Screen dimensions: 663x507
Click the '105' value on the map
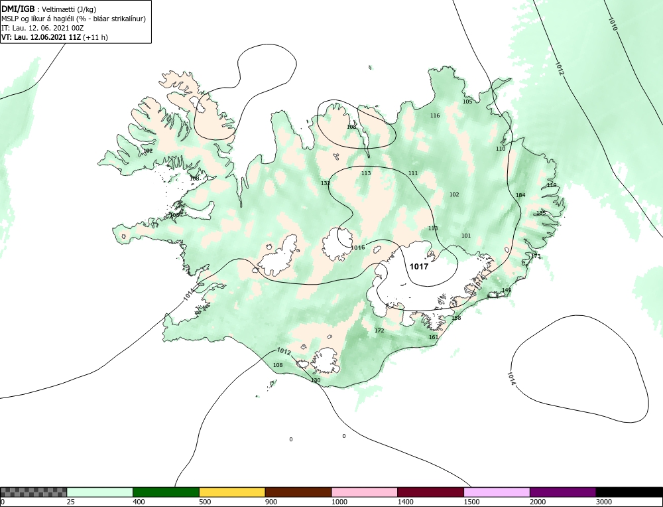[467, 102]
